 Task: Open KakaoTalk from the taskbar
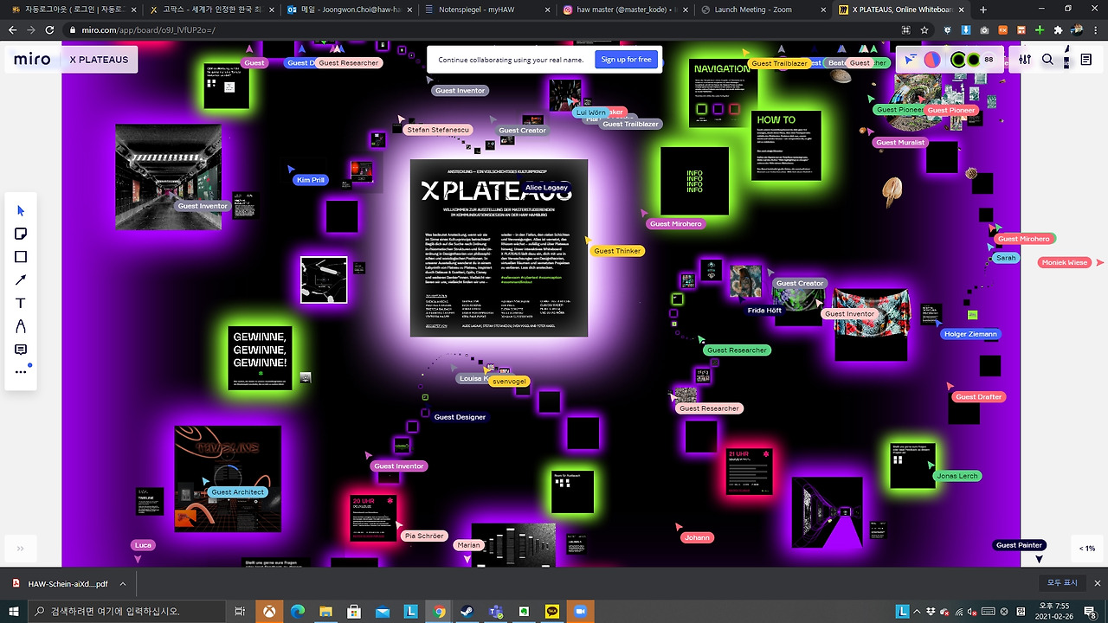(552, 611)
